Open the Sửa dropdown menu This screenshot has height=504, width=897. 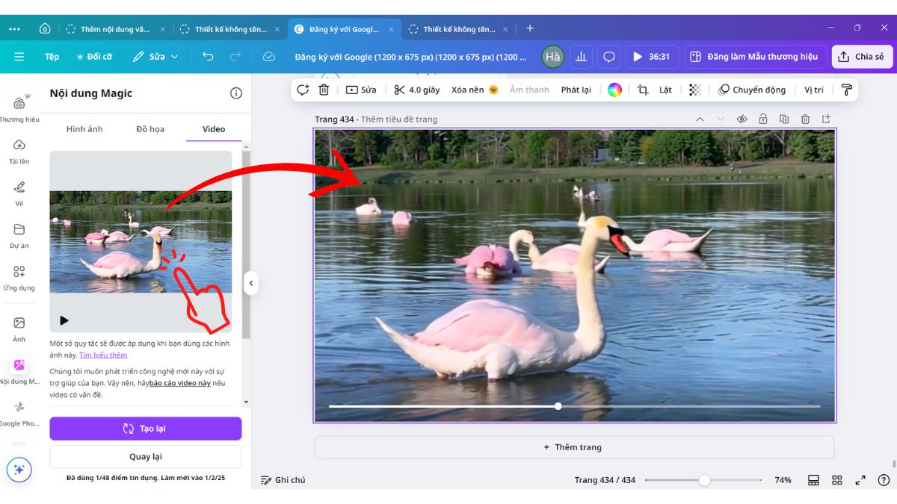[x=155, y=56]
